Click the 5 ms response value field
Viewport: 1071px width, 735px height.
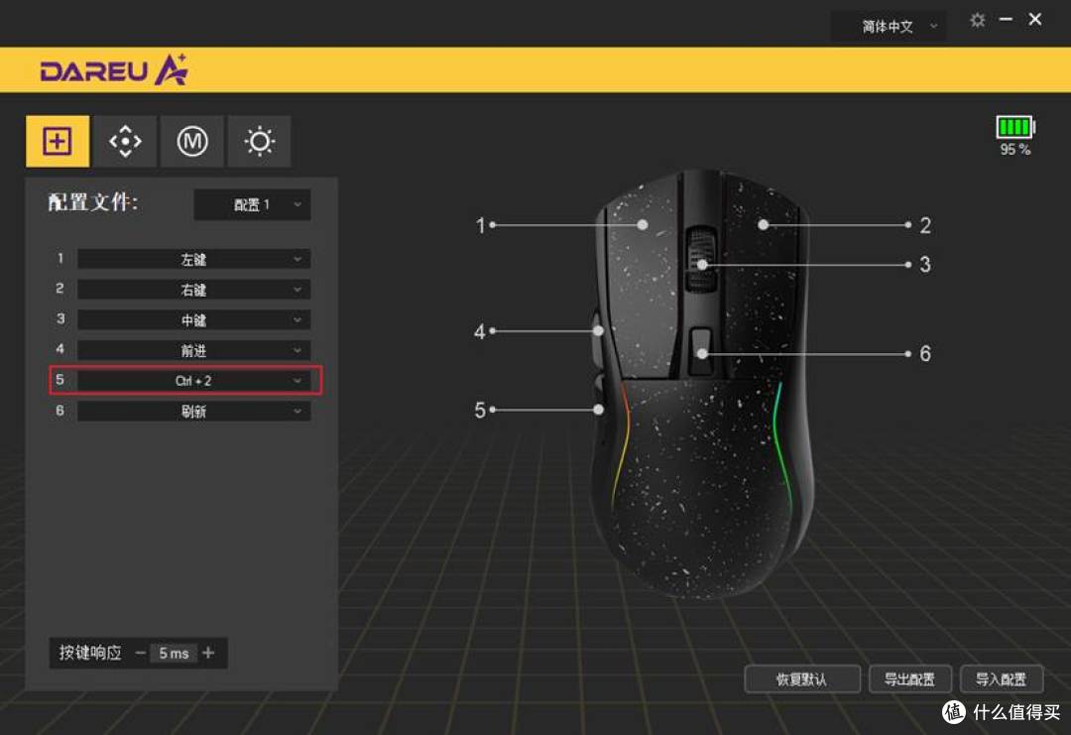174,654
